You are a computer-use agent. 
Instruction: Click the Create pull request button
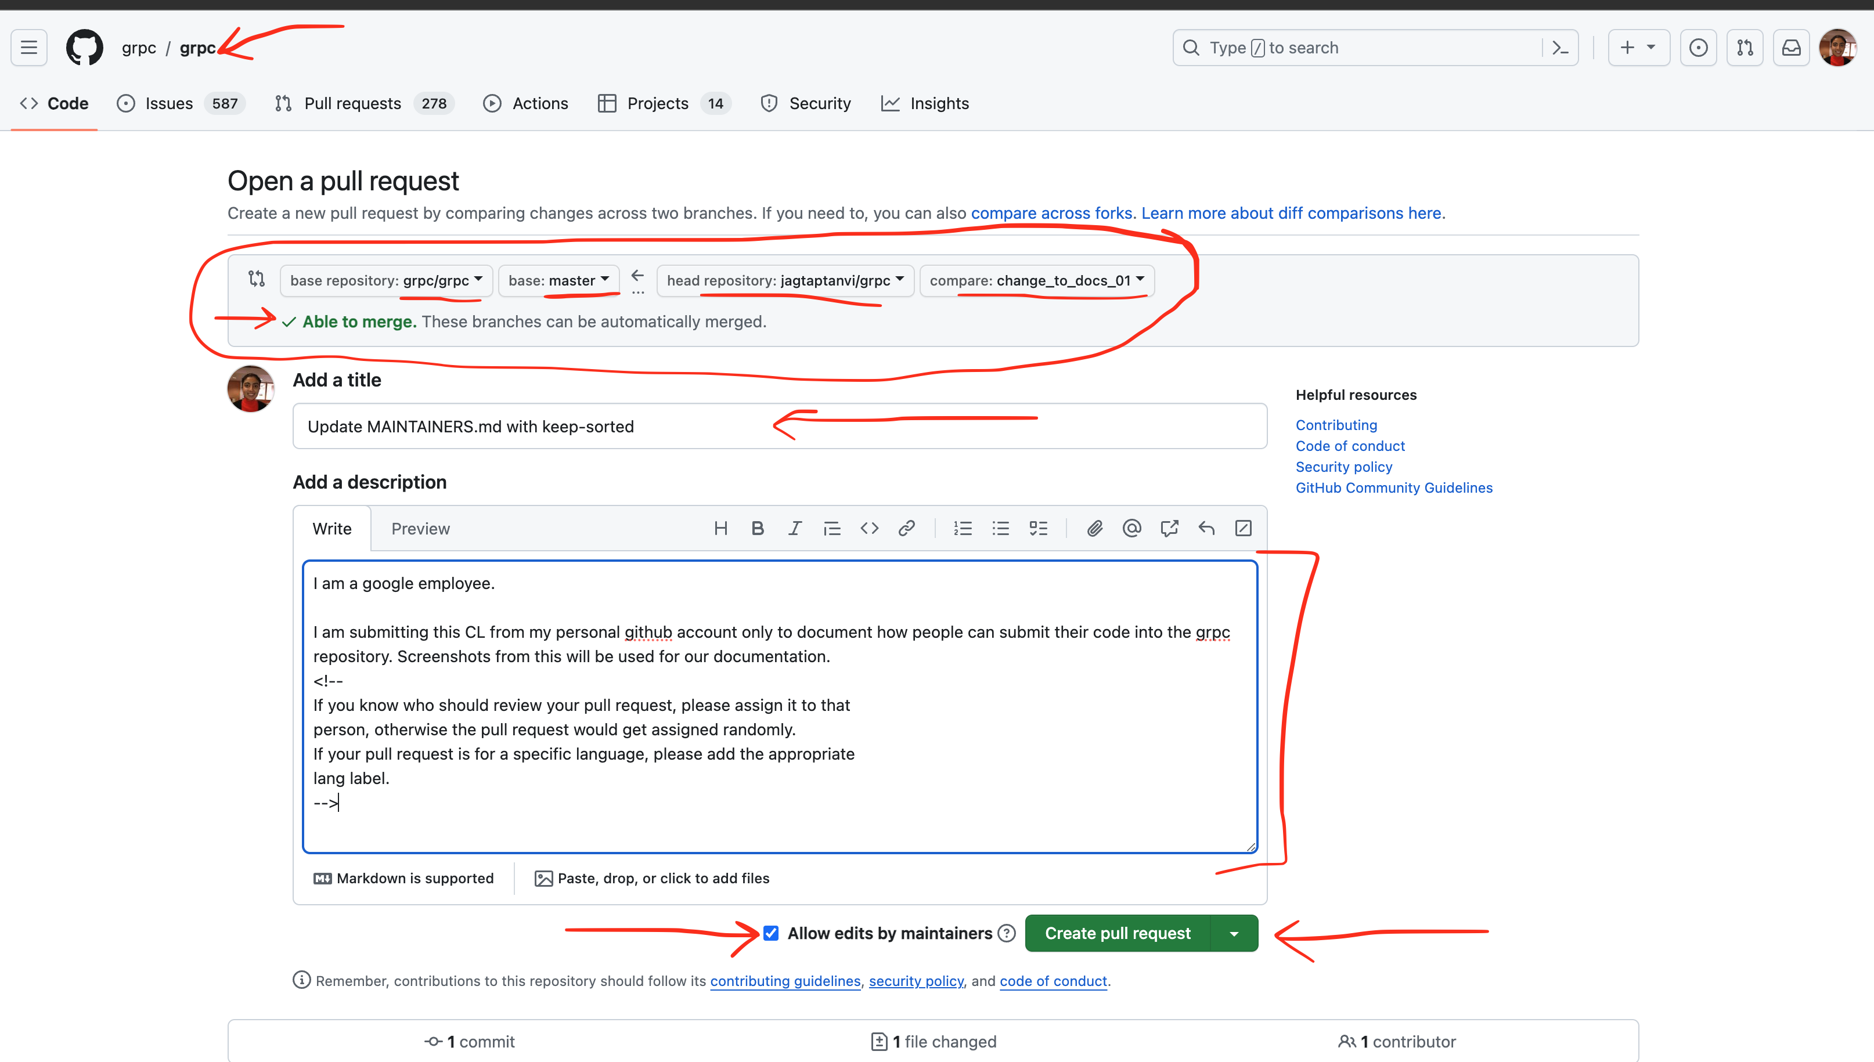click(x=1117, y=932)
